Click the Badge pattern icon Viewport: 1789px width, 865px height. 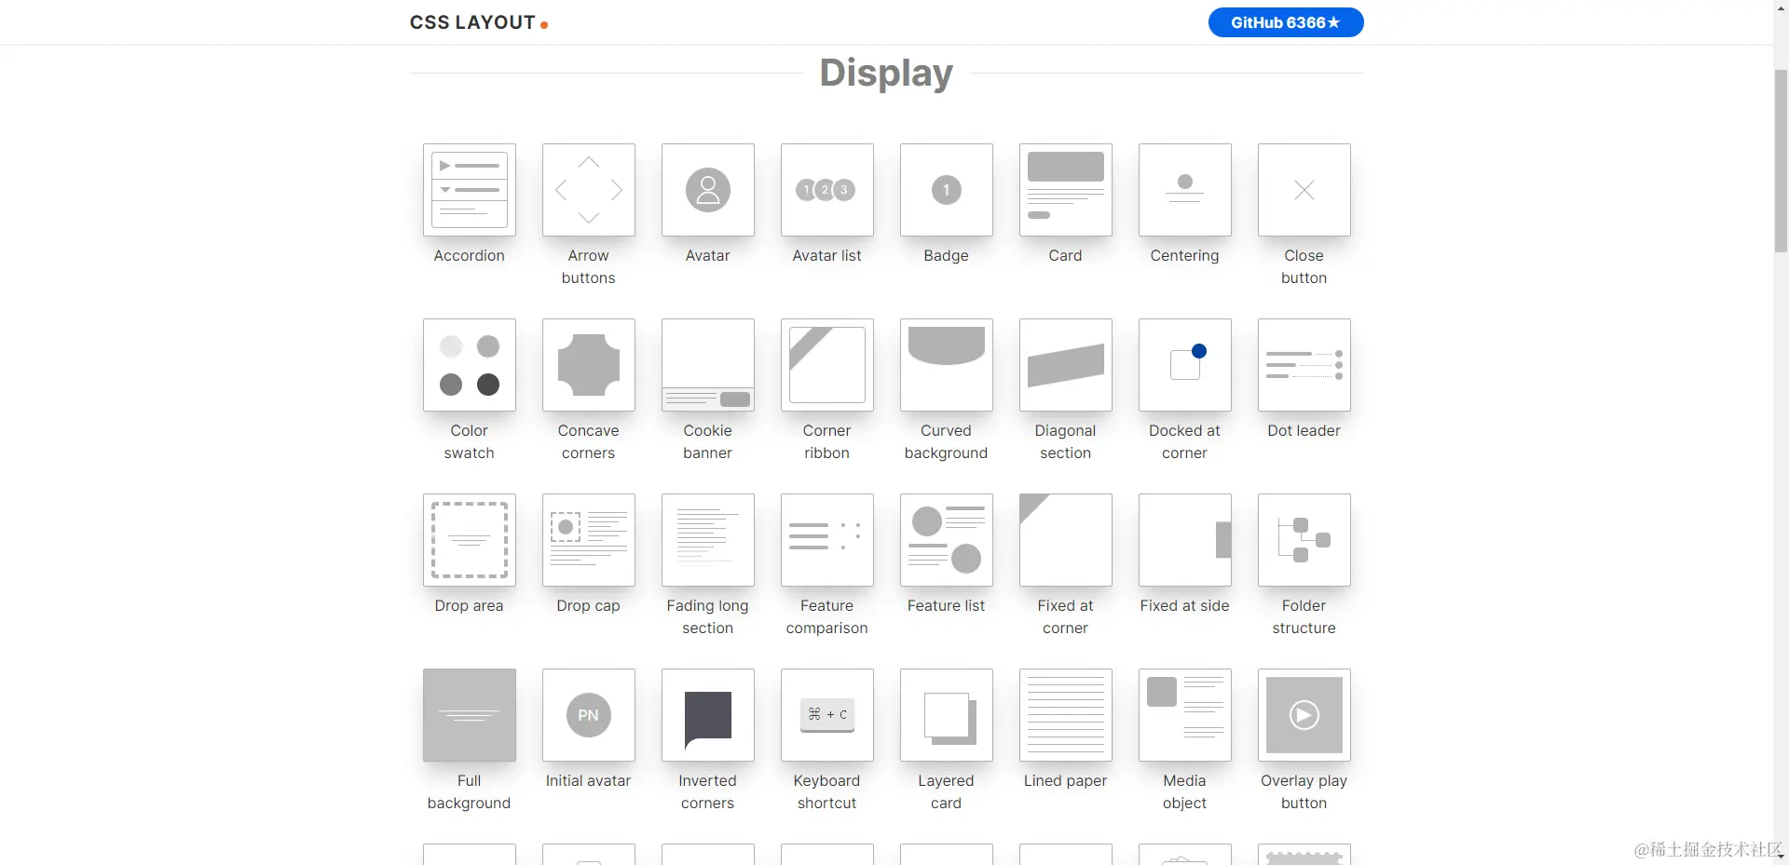click(x=947, y=190)
